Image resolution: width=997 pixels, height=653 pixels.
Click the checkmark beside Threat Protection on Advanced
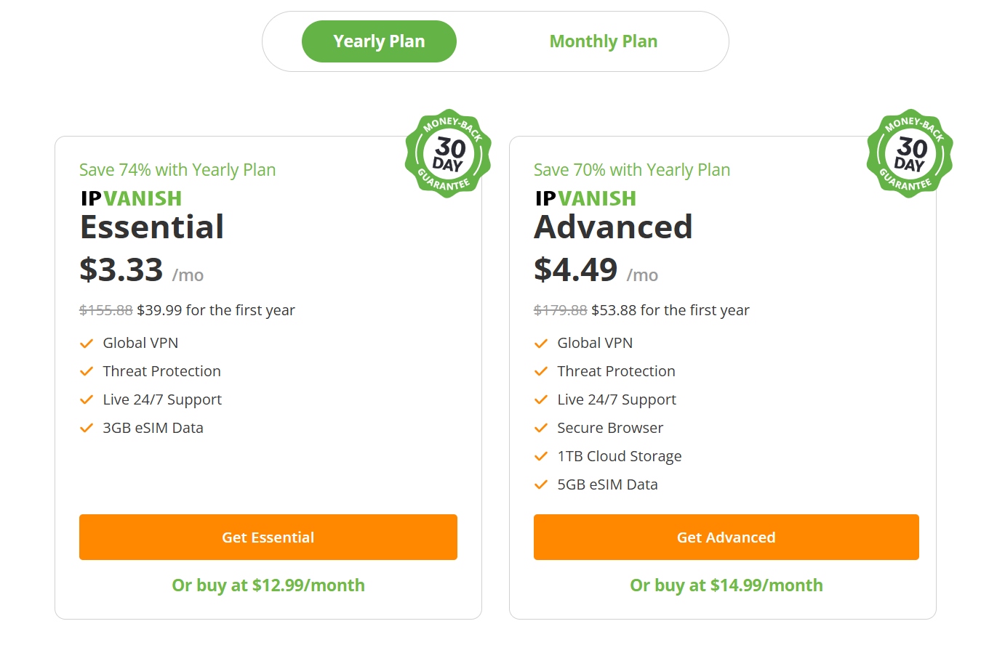pyautogui.click(x=540, y=371)
